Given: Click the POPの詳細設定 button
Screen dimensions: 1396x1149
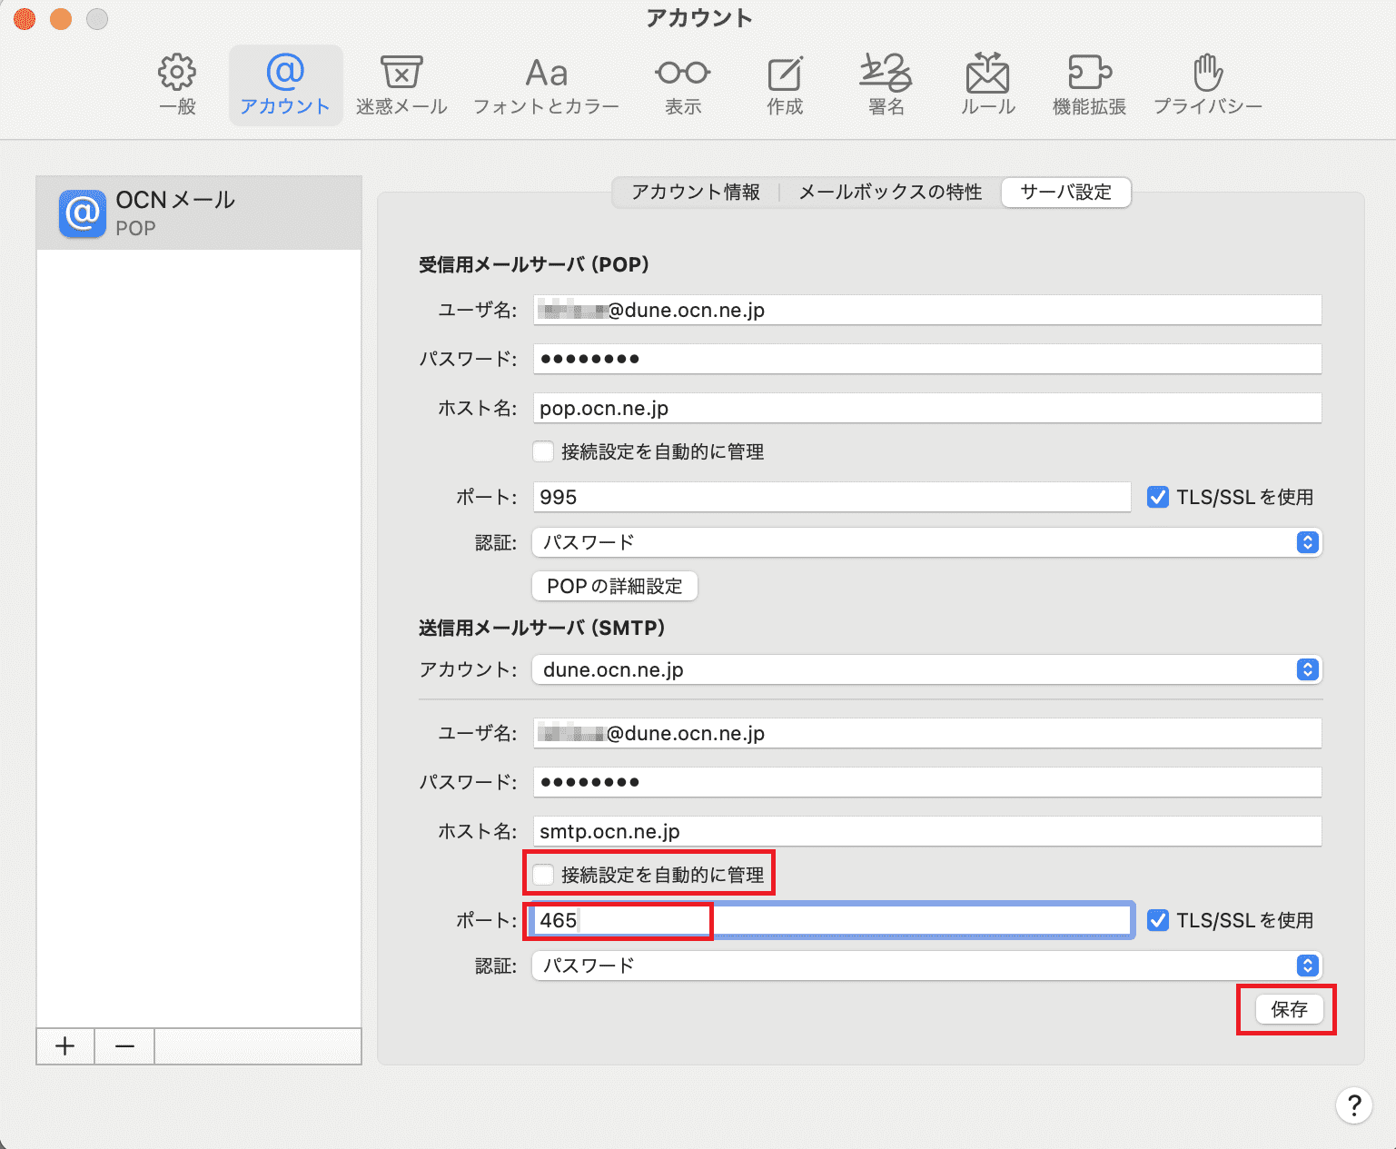Looking at the screenshot, I should [615, 586].
